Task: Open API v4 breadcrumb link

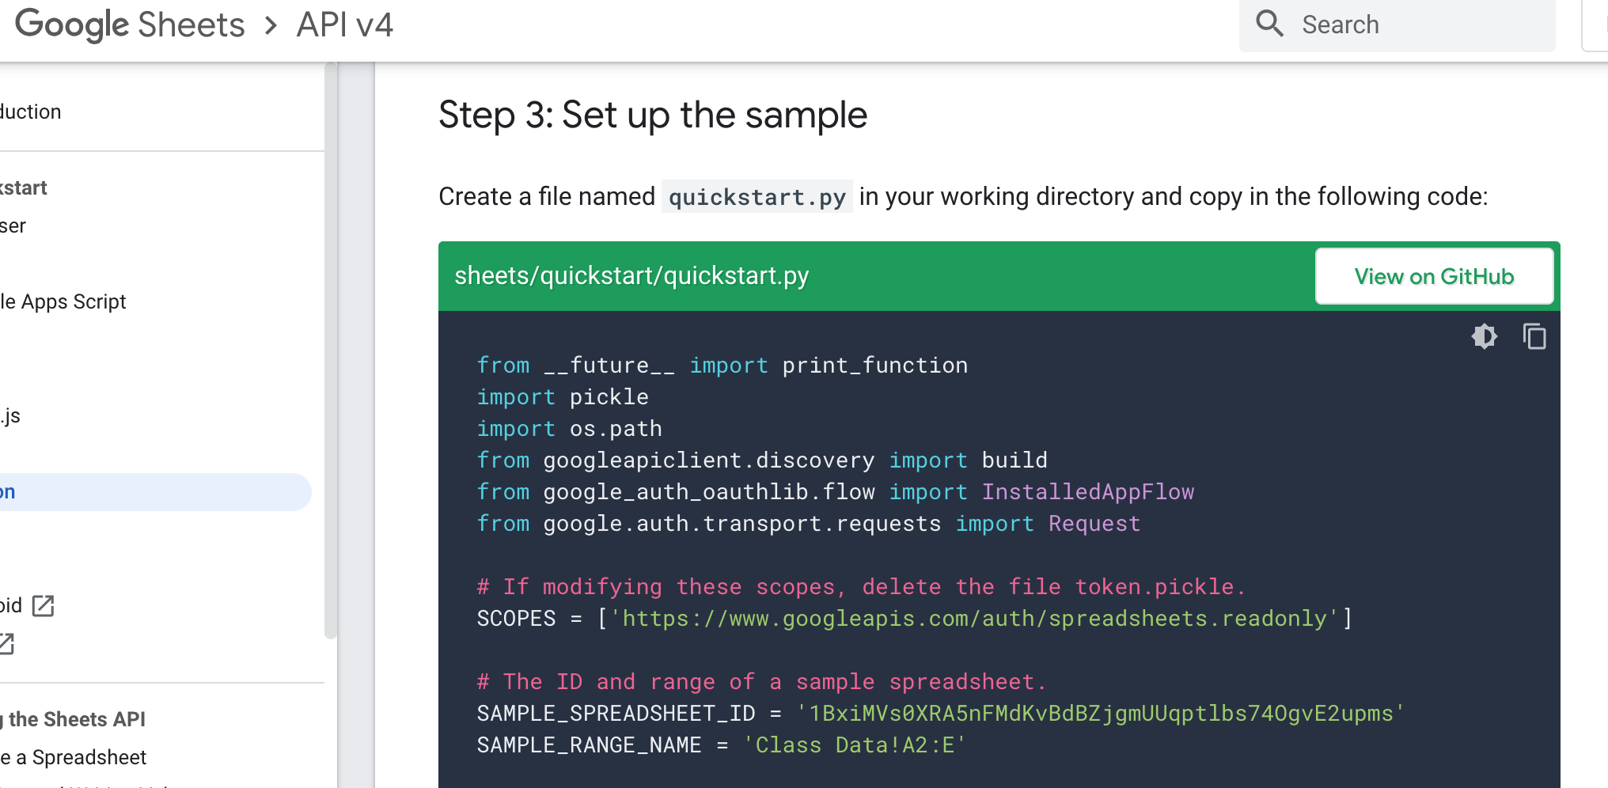Action: 345,25
